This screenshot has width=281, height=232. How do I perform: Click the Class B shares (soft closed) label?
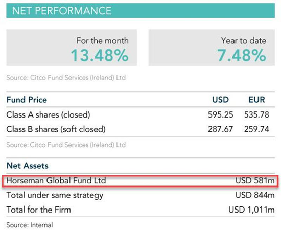click(56, 129)
